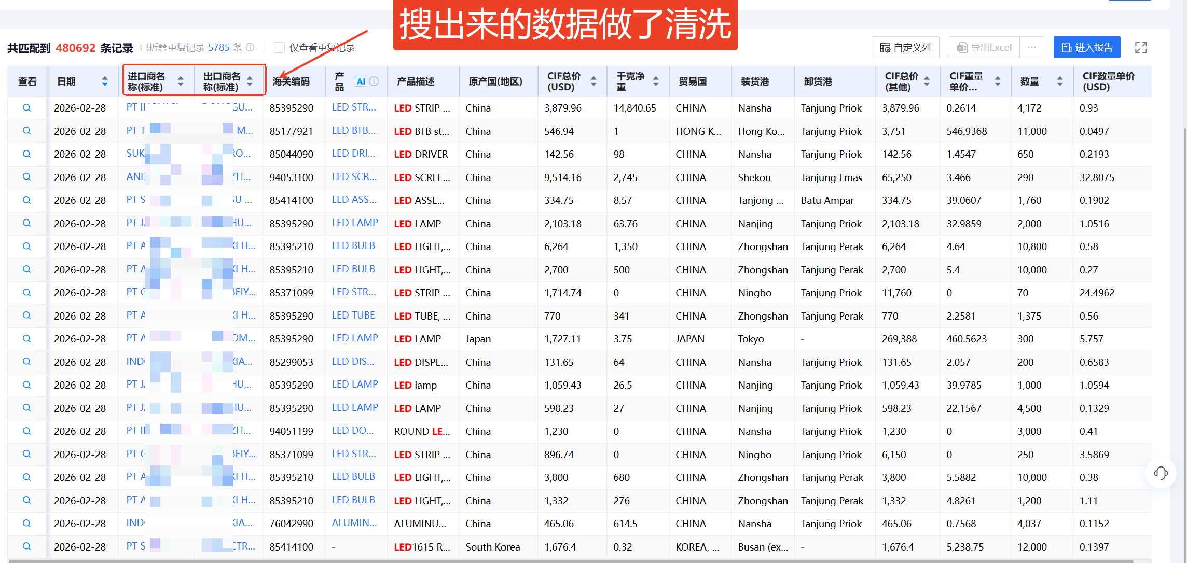This screenshot has height=563, width=1187.
Task: Click the info icon beside the AI badge
Action: coord(374,81)
